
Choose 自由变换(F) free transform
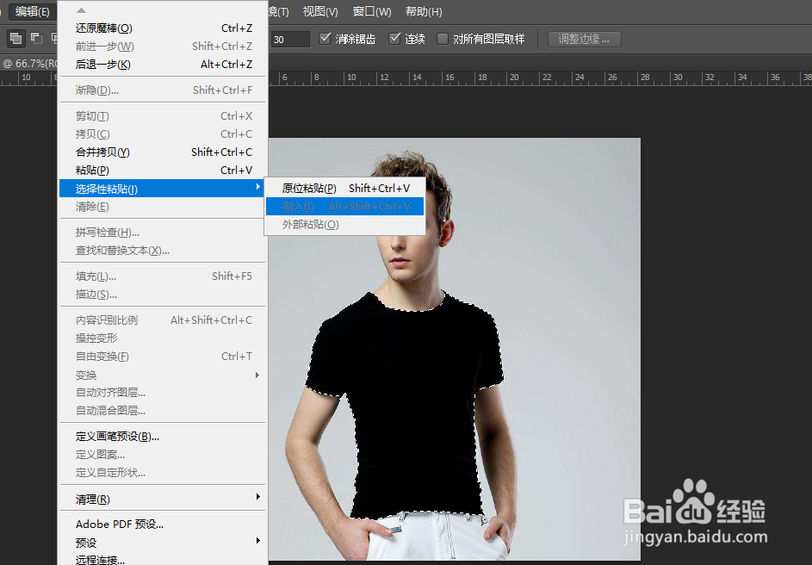[x=163, y=357]
